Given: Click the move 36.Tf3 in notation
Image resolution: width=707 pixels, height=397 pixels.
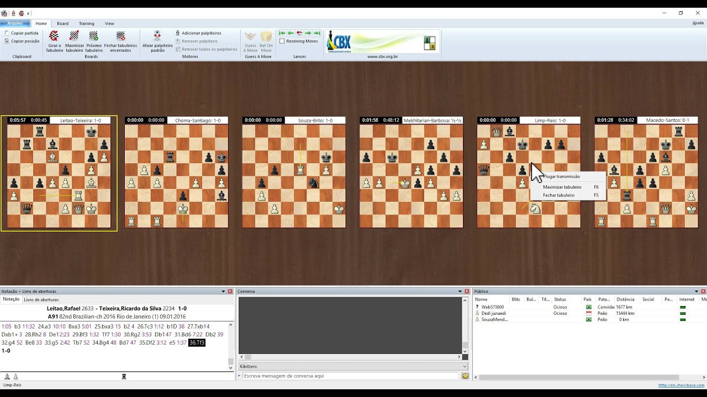Looking at the screenshot, I should point(197,342).
